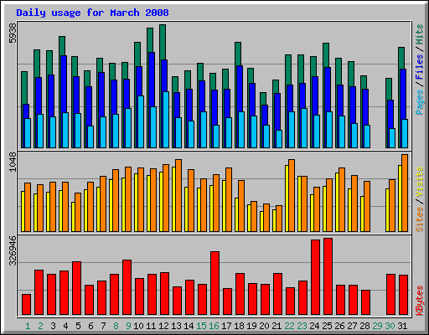Select day label 23 on the x-axis
This screenshot has width=429, height=335.
point(302,326)
